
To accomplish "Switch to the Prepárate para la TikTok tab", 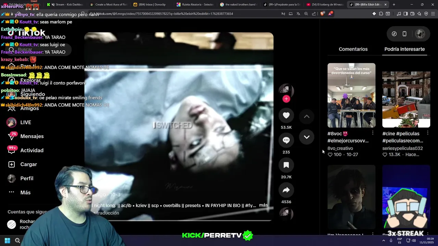I will 283,4.
